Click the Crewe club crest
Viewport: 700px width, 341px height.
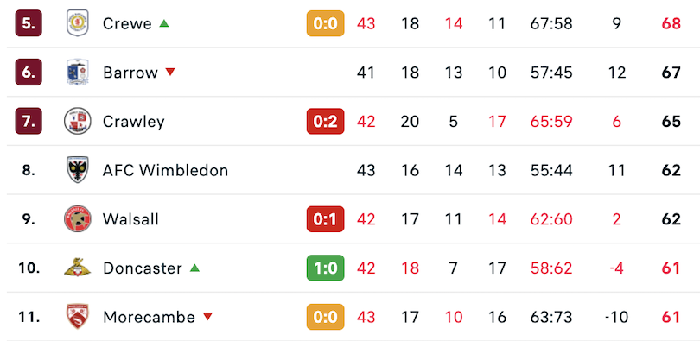tap(77, 23)
